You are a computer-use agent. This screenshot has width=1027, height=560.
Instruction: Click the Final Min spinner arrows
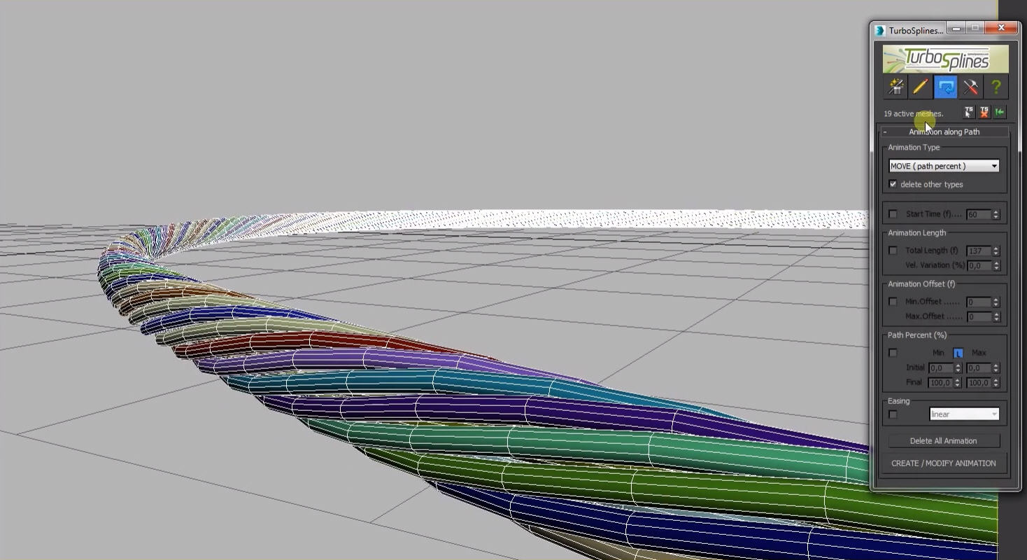coord(958,383)
